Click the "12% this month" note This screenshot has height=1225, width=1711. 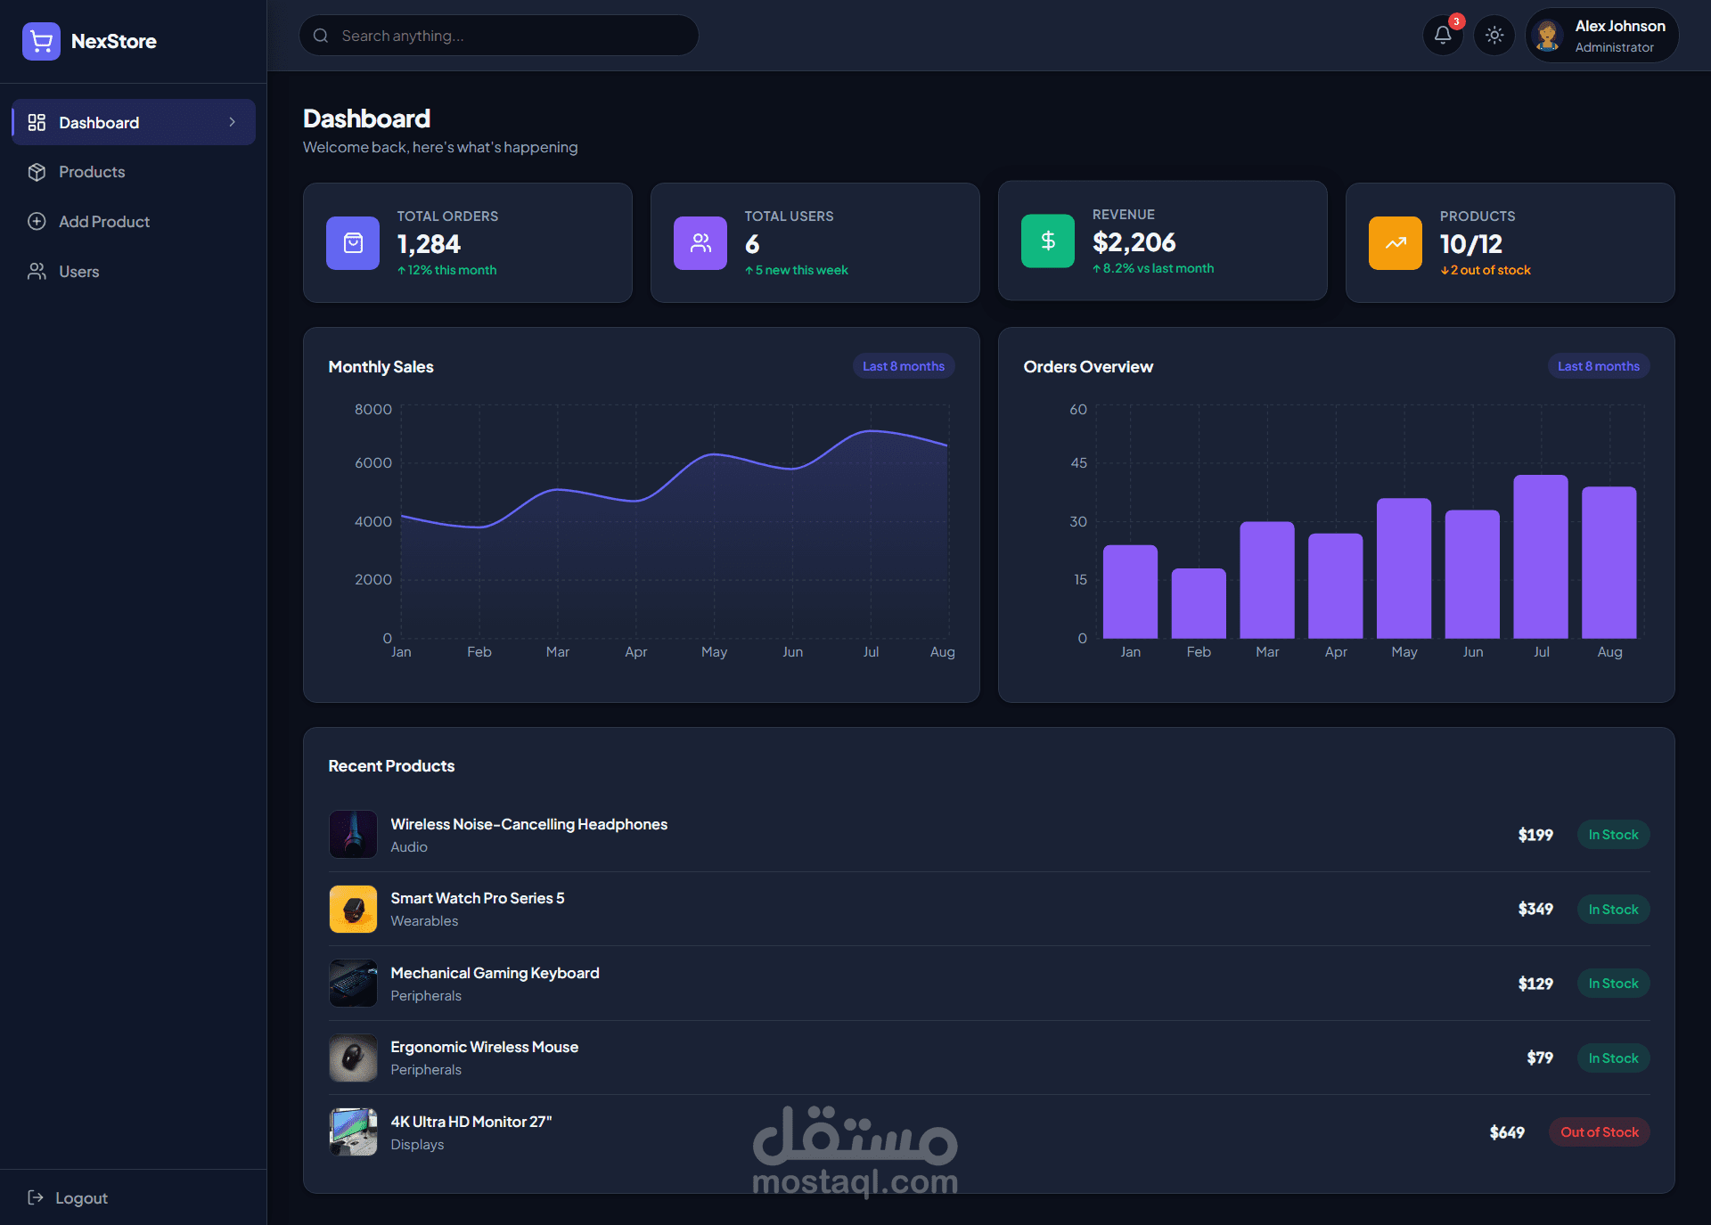[x=447, y=270]
